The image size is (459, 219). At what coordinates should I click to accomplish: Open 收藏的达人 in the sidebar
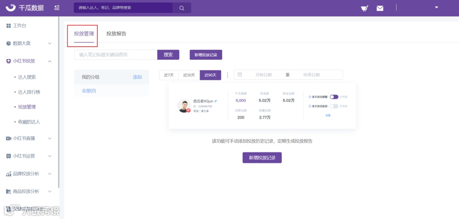click(x=29, y=122)
